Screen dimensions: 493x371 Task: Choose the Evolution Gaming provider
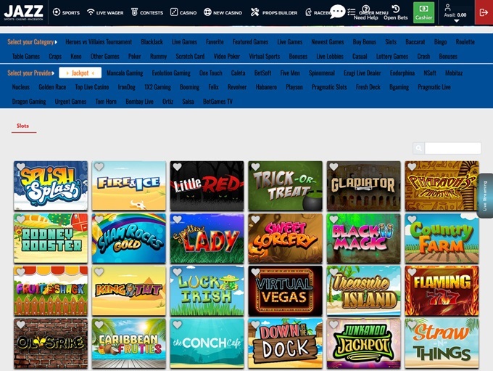[171, 73]
